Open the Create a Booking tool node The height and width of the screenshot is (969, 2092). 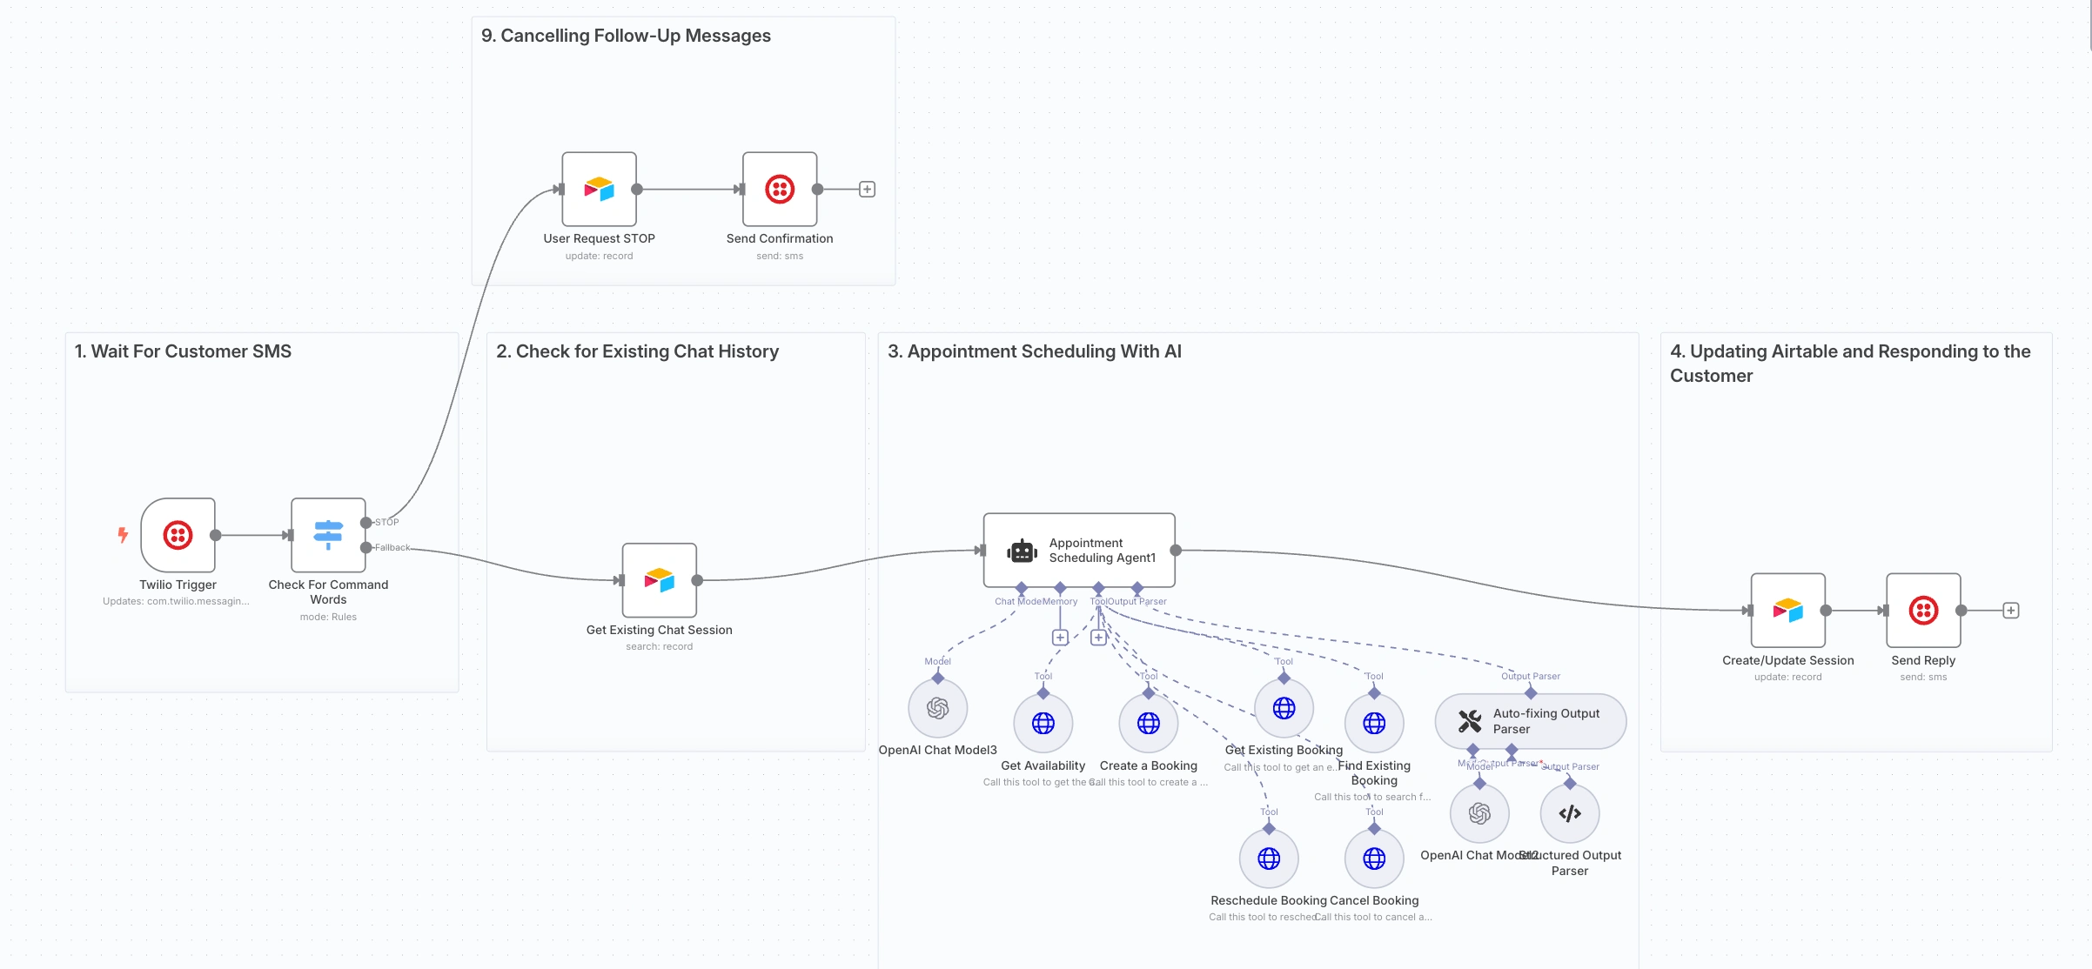(1148, 723)
